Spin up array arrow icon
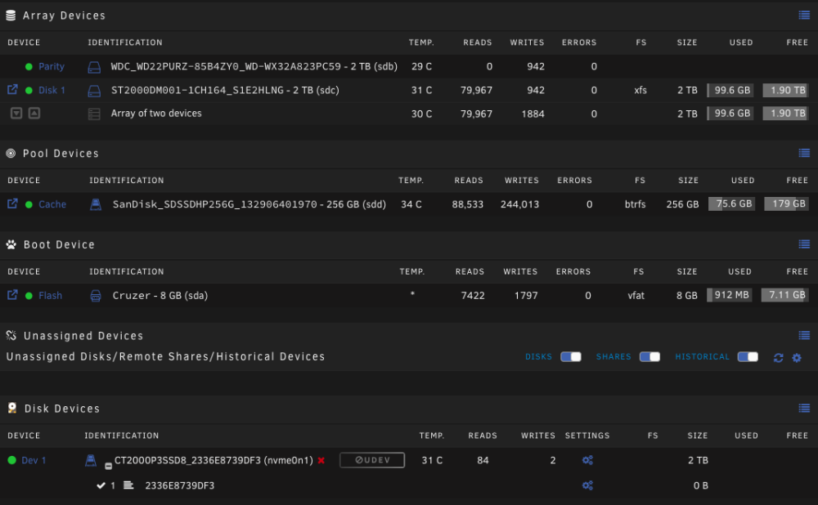This screenshot has height=505, width=818. [x=34, y=113]
